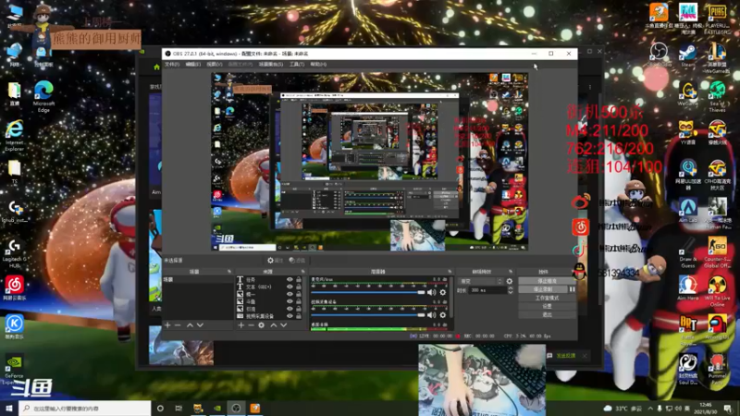The width and height of the screenshot is (740, 416).
Task: Open GeForce Experience desktop icon
Action: [14, 371]
